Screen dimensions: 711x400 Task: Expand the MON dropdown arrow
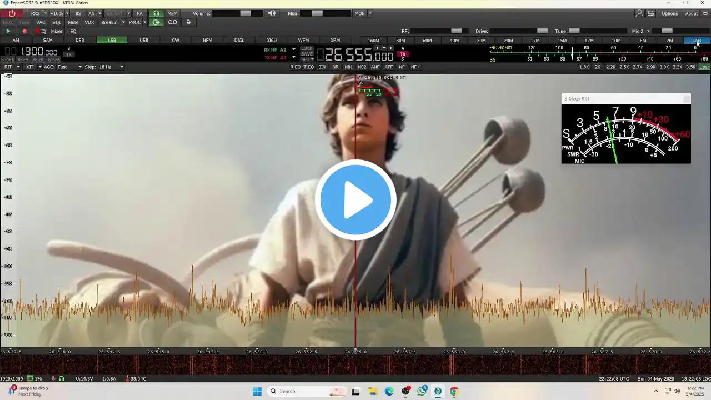pos(370,13)
